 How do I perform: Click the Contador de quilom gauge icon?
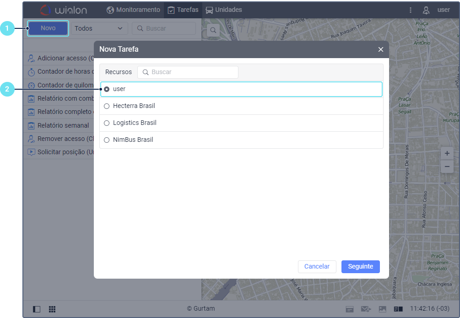pos(31,86)
